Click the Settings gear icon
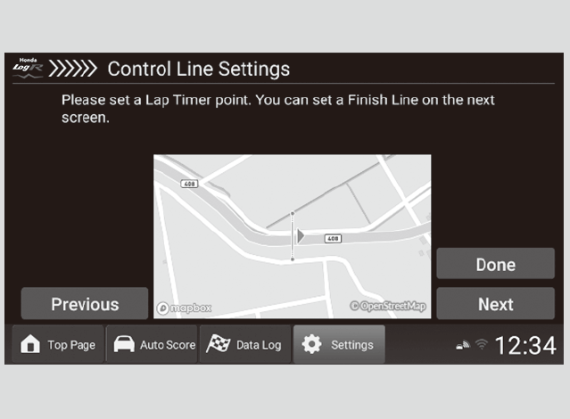The image size is (570, 419). point(311,345)
